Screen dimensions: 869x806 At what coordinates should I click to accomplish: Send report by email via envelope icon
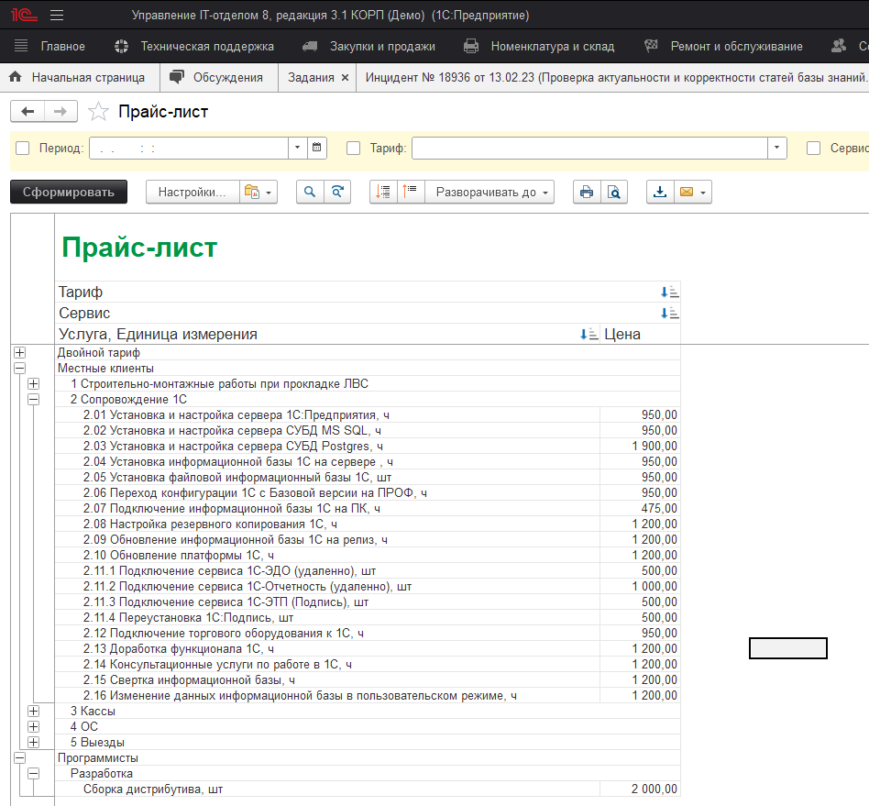[x=685, y=192]
